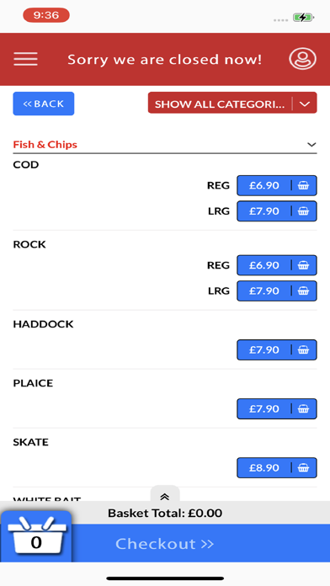Viewport: 330px width, 586px height.
Task: Add regular Rock £6.90 to basket
Action: point(277,265)
